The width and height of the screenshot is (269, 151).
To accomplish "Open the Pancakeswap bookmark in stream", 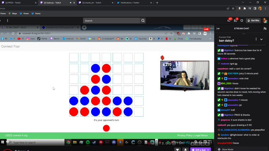I will [x=193, y=39].
